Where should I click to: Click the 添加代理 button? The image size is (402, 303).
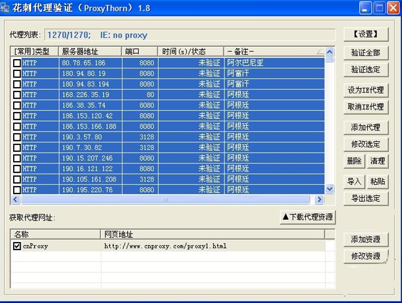pos(365,128)
